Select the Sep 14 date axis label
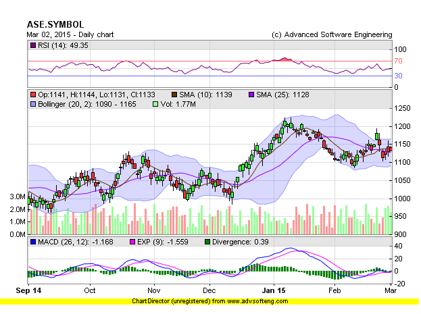Viewport: 421px width, 314px height. point(28,289)
